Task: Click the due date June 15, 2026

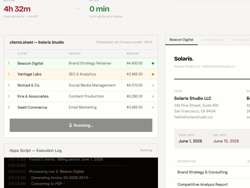Action: (226, 141)
